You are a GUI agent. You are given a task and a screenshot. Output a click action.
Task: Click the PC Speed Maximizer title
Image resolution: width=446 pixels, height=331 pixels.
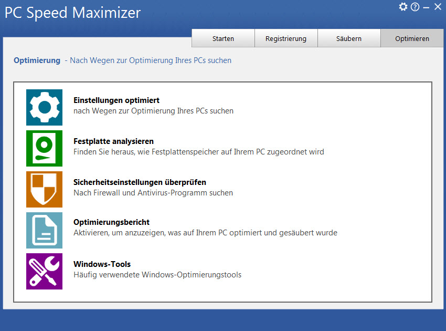coord(72,13)
